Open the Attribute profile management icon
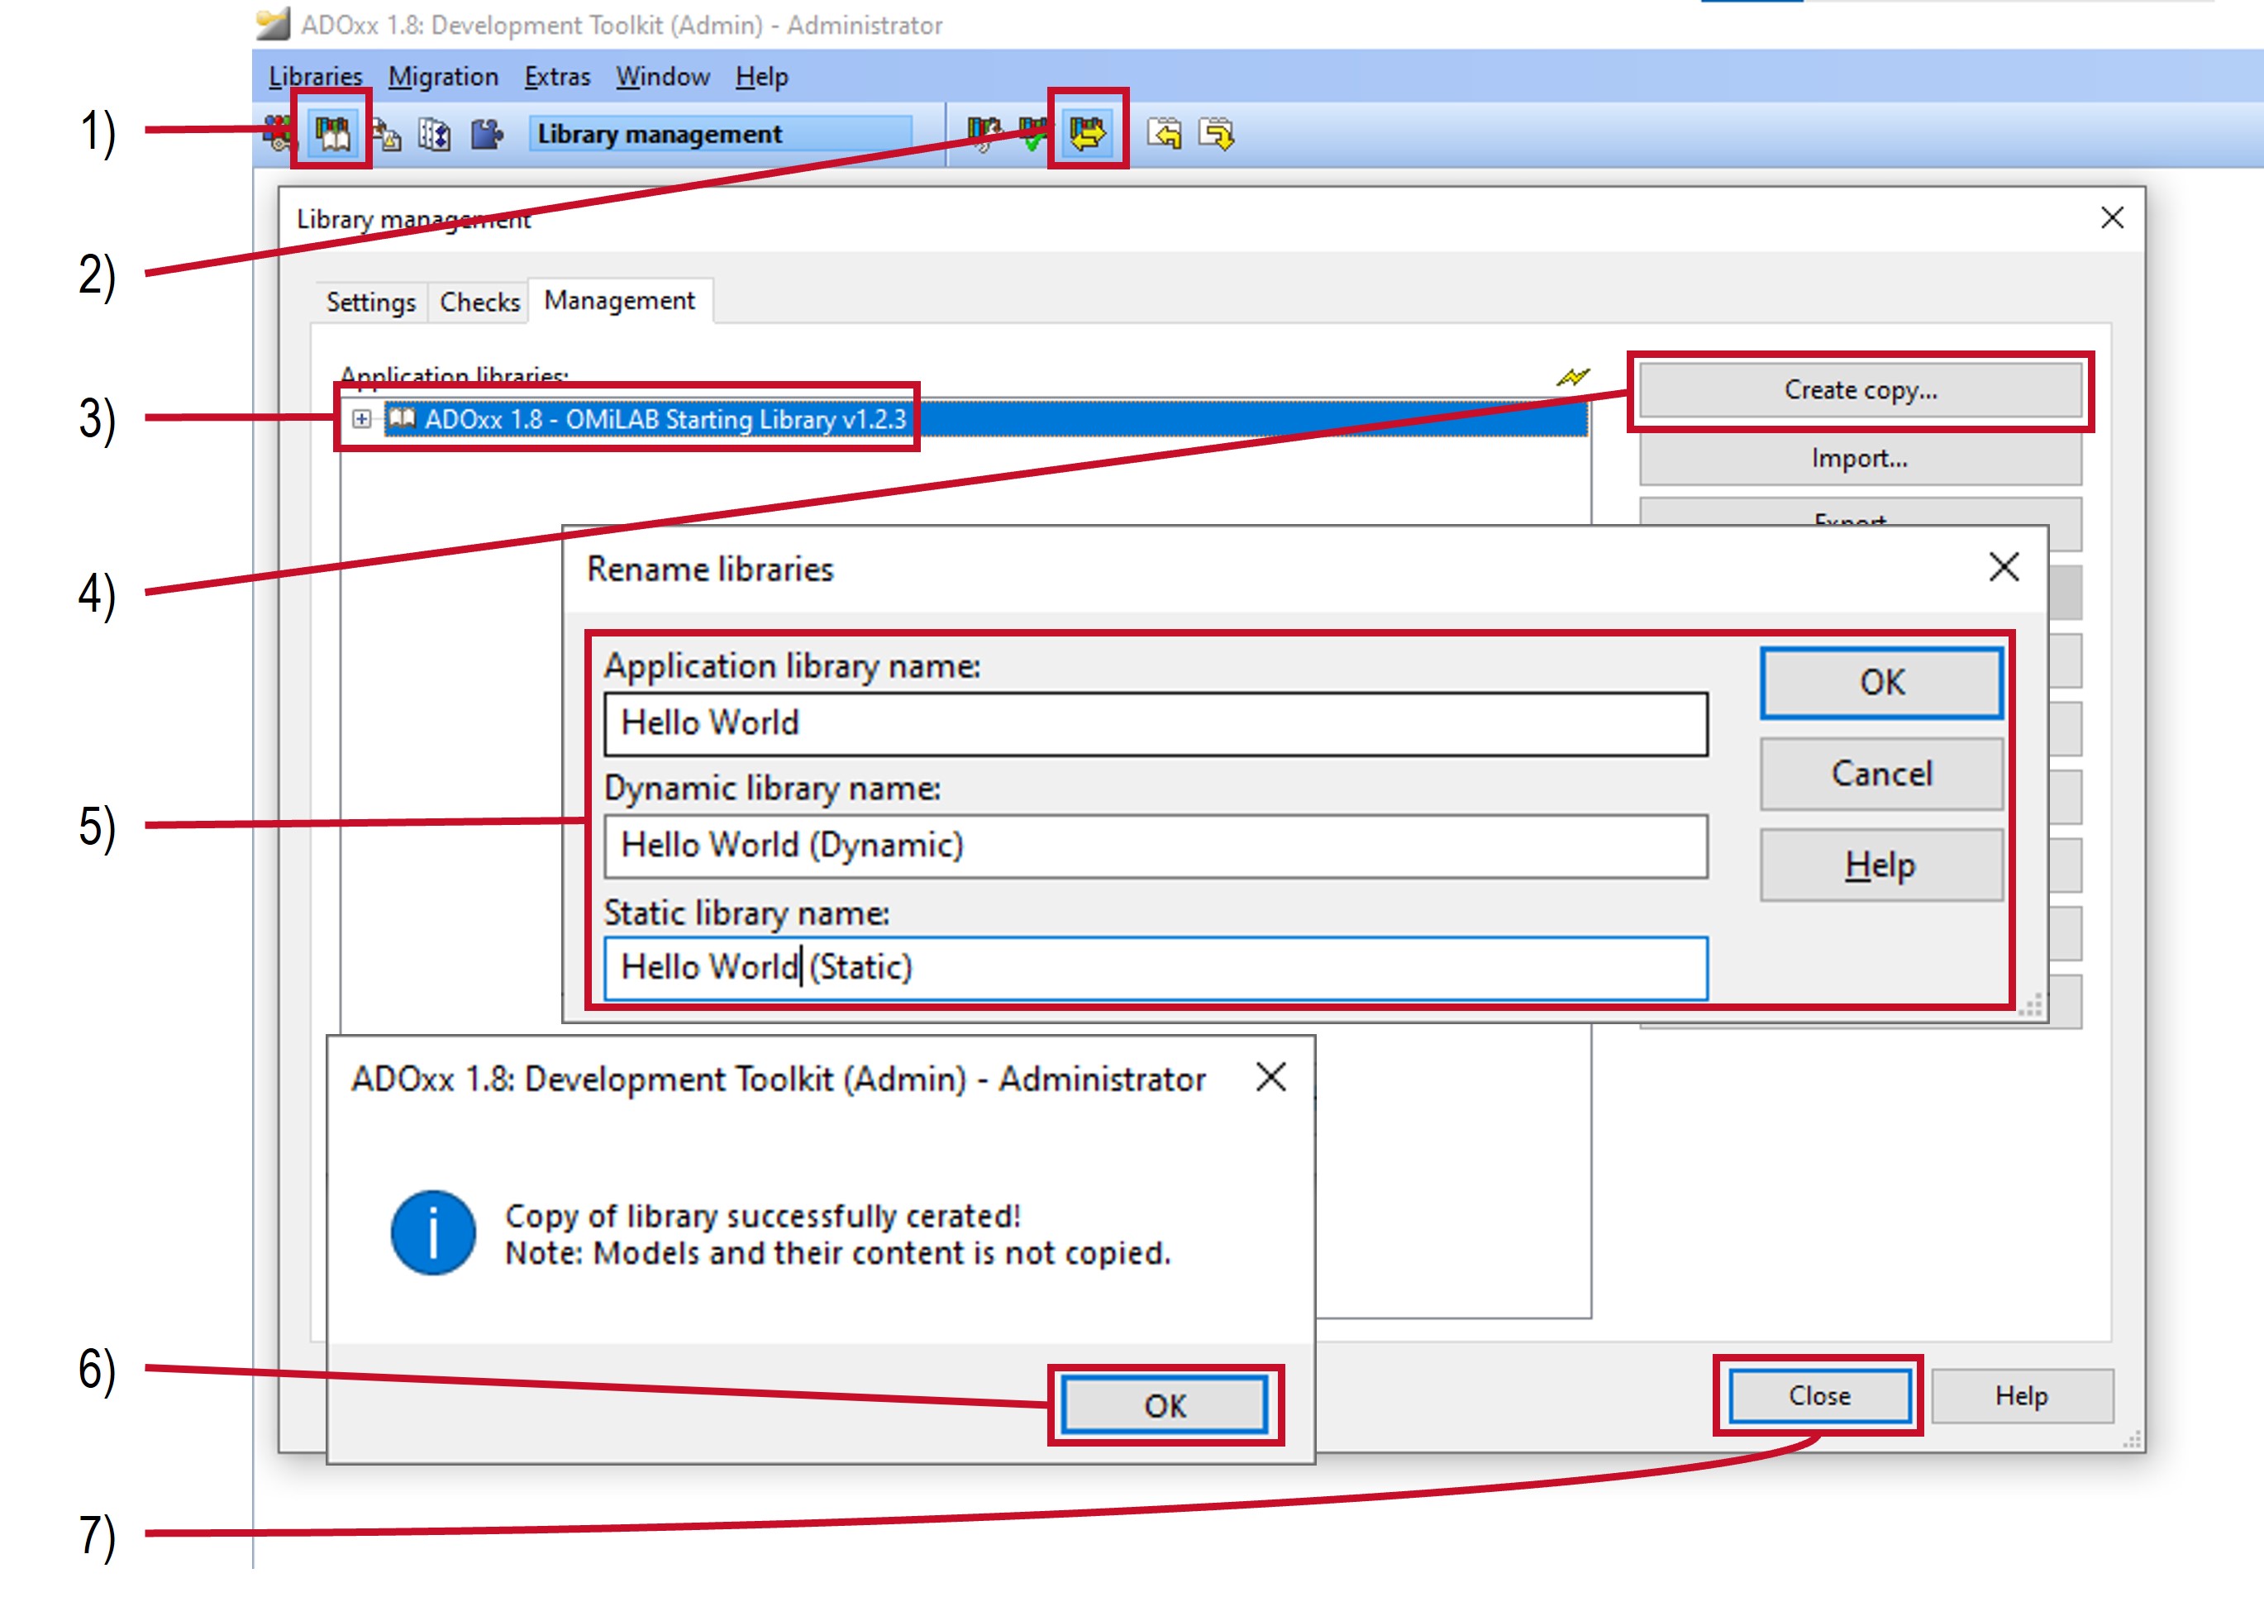 [x=435, y=134]
